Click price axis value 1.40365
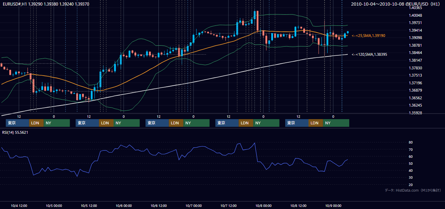The height and width of the screenshot is (209, 445). [x=415, y=8]
